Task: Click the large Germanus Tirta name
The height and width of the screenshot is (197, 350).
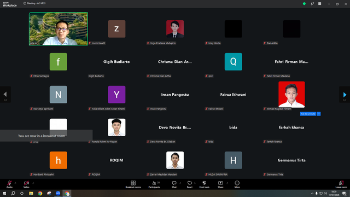Action: tap(291, 160)
